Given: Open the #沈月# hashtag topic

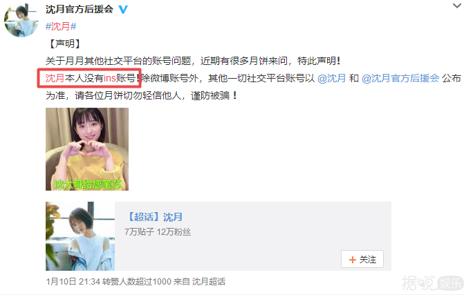Looking at the screenshot, I should click(x=61, y=26).
